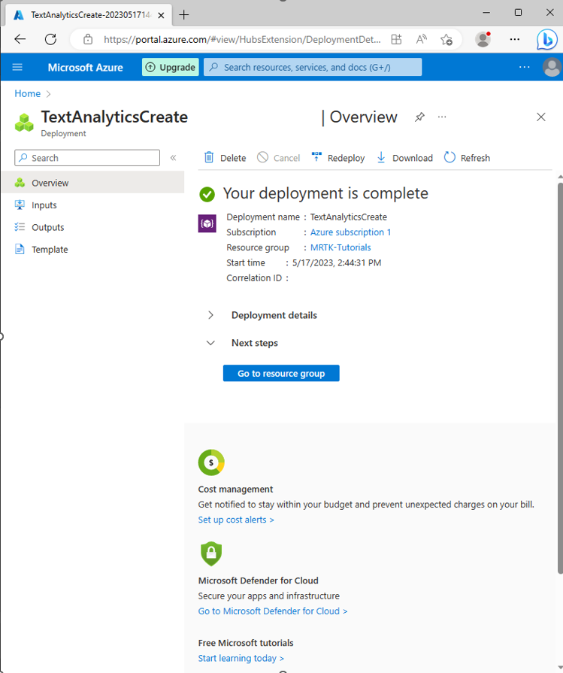Click the Delete toolbar button
This screenshot has height=673, width=563.
point(225,158)
